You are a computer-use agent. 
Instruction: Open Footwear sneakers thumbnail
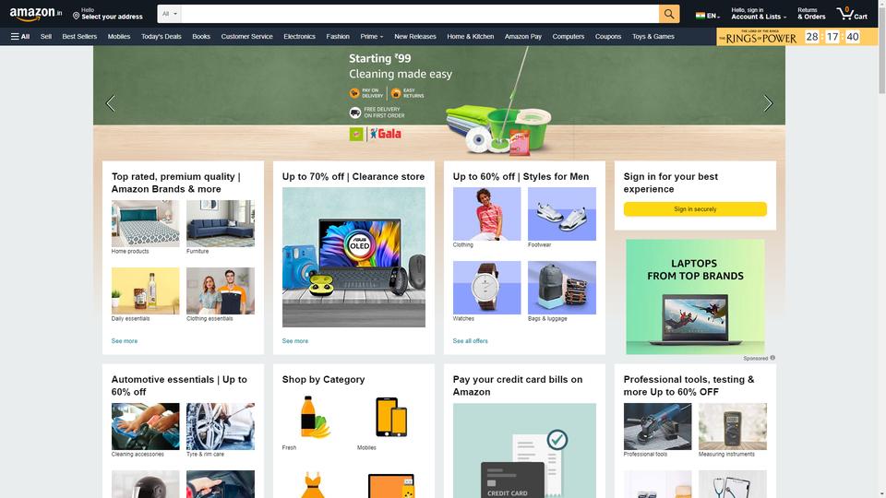[x=562, y=214]
